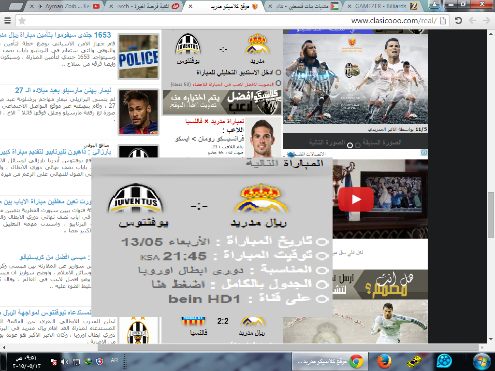495x371 pixels.
Task: Click the اضغط هنا full schedule link
Action: 178,285
